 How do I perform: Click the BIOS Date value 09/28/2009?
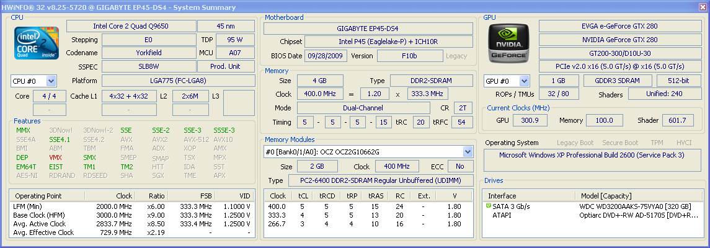pos(326,56)
